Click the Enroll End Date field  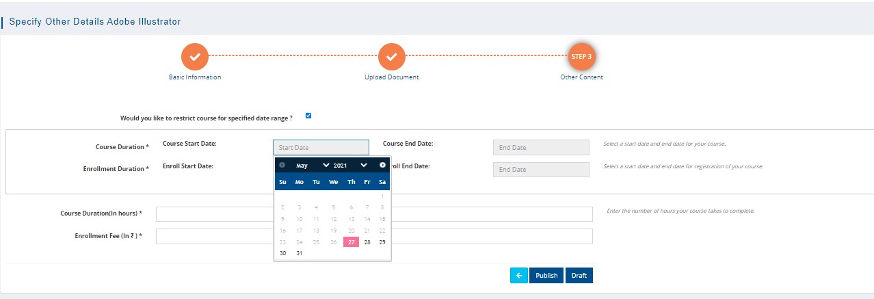[541, 169]
